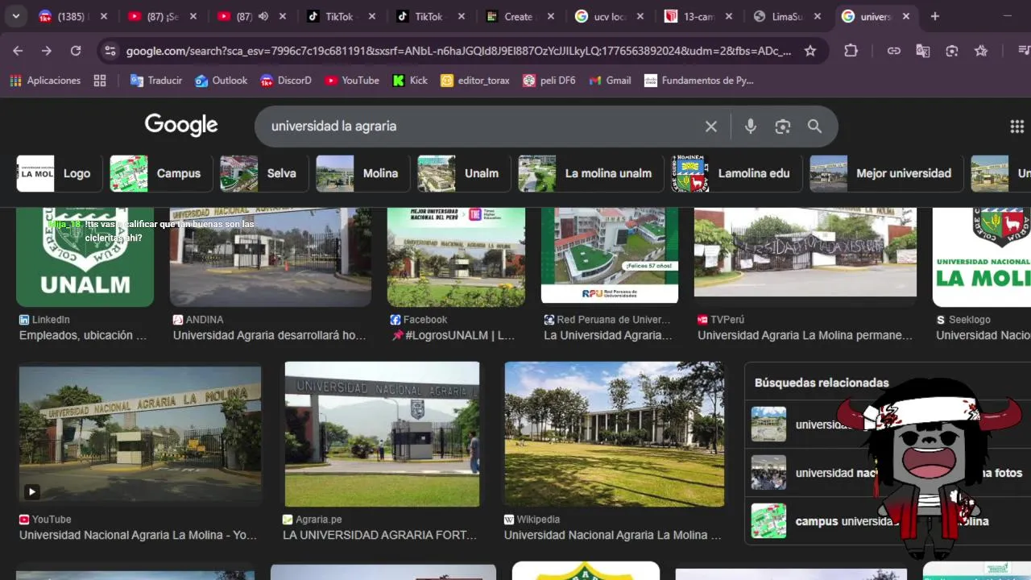The height and width of the screenshot is (580, 1031).
Task: Open the Gmail bookmark
Action: pyautogui.click(x=611, y=81)
